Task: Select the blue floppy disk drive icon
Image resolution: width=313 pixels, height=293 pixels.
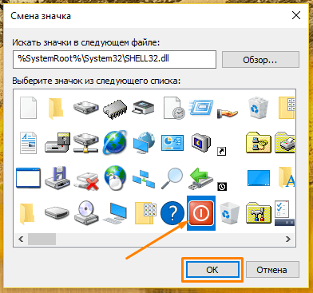Action: tap(57, 178)
